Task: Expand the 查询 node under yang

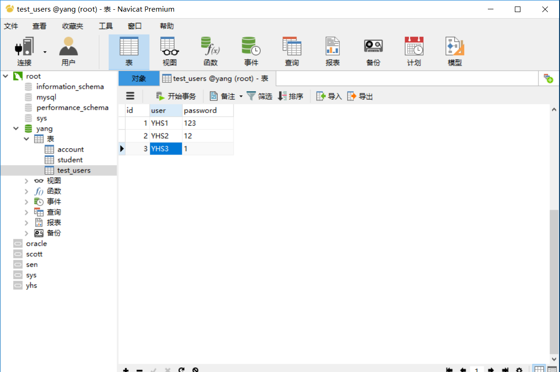Action: point(27,212)
